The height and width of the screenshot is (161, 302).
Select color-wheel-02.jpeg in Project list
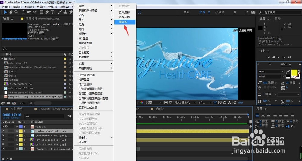[21, 88]
